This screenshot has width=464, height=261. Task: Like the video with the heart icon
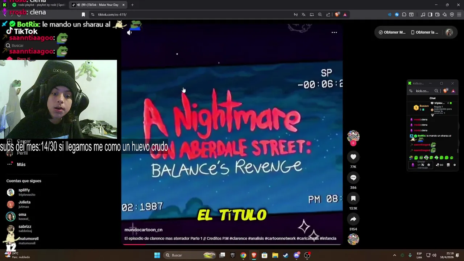(353, 157)
